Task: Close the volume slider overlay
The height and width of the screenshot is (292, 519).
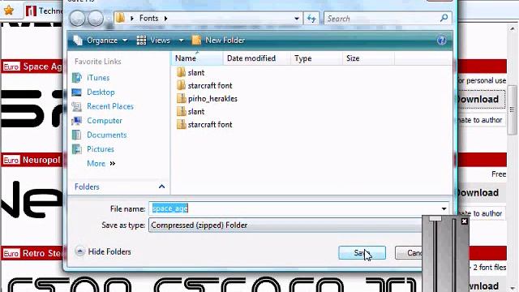Action: pyautogui.click(x=465, y=221)
